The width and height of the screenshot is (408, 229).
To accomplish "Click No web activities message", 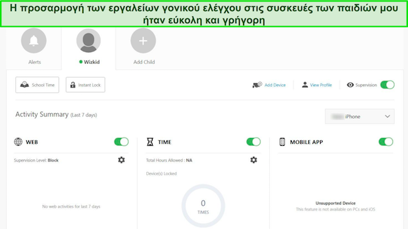I will (71, 206).
